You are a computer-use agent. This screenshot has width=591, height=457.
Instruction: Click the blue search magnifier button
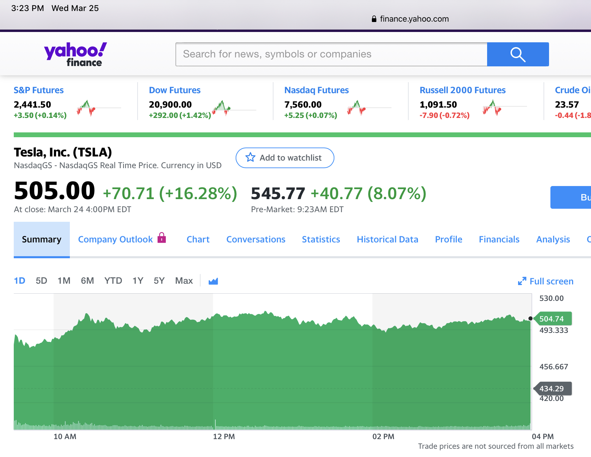click(x=518, y=54)
